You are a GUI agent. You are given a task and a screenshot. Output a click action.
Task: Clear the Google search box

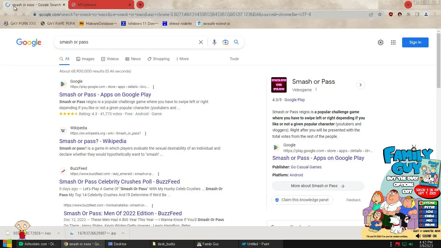point(201,42)
